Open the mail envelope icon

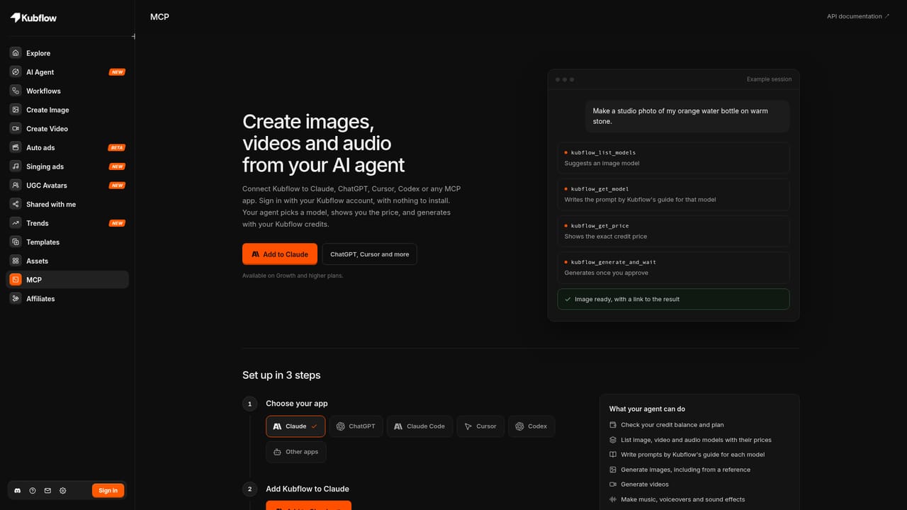47,490
